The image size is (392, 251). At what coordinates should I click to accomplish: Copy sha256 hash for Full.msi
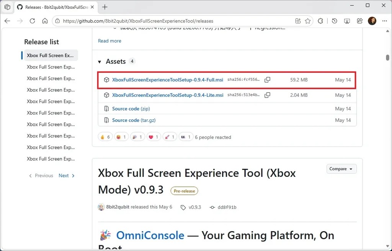[267, 80]
